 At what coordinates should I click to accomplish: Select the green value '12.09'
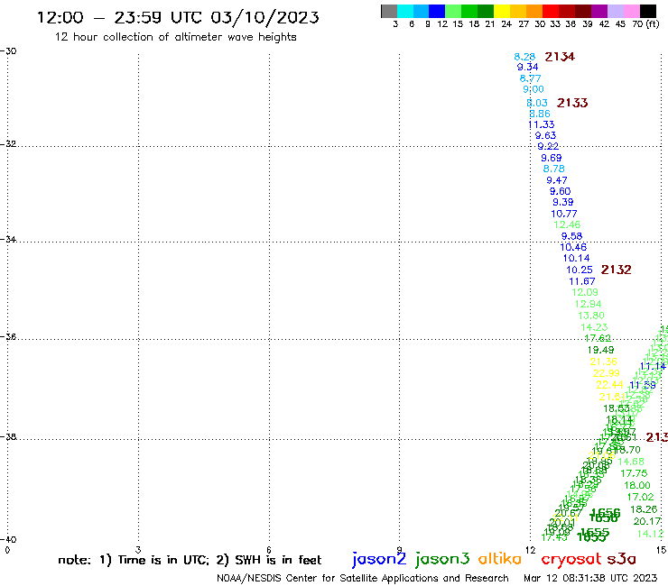pyautogui.click(x=585, y=292)
